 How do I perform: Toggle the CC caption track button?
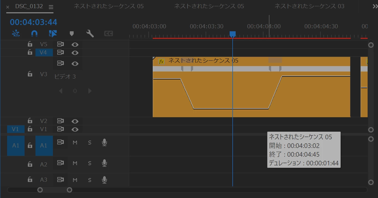[109, 33]
